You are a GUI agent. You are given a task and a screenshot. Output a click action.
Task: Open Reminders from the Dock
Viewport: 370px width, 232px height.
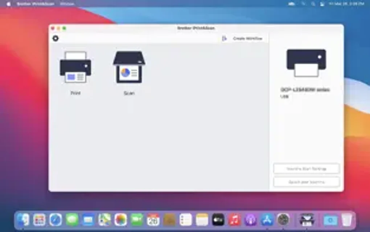tap(186, 220)
